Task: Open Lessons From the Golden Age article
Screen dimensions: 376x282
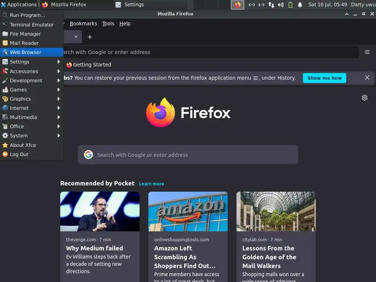Action: [x=269, y=257]
